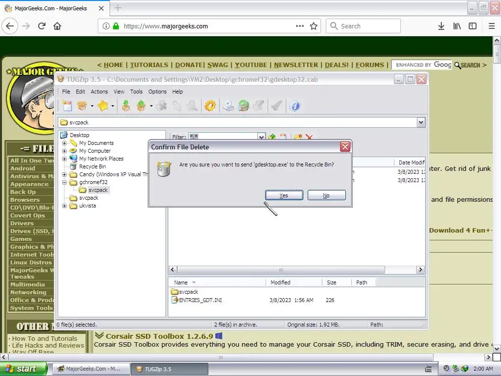Switch to MajorGeeks.Com taskbar button

(91, 369)
